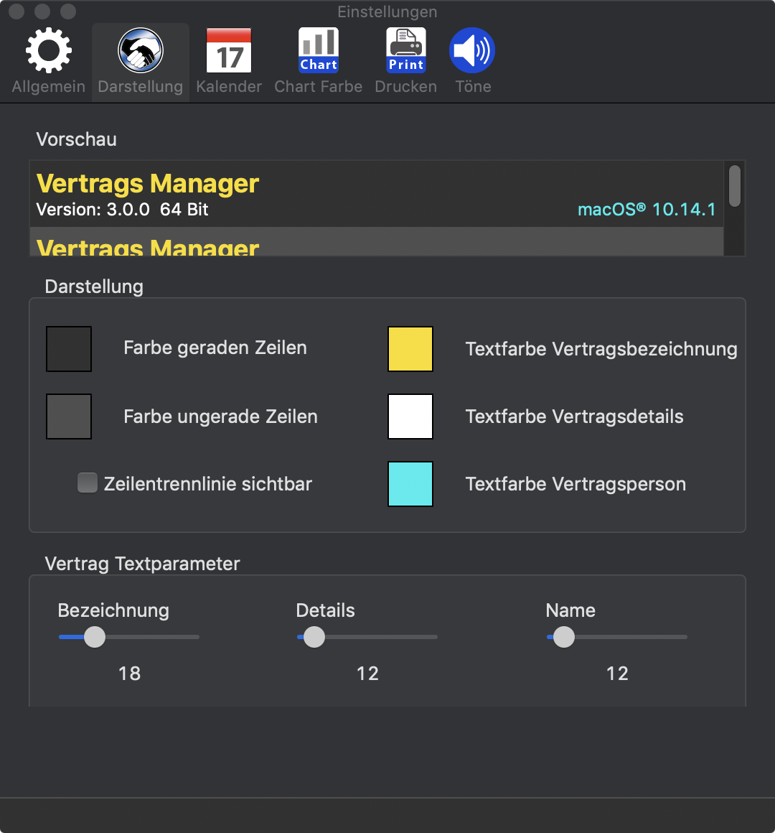Click the macOS 10.14.1 preview text
Screen dimensions: 775x833
click(x=647, y=209)
